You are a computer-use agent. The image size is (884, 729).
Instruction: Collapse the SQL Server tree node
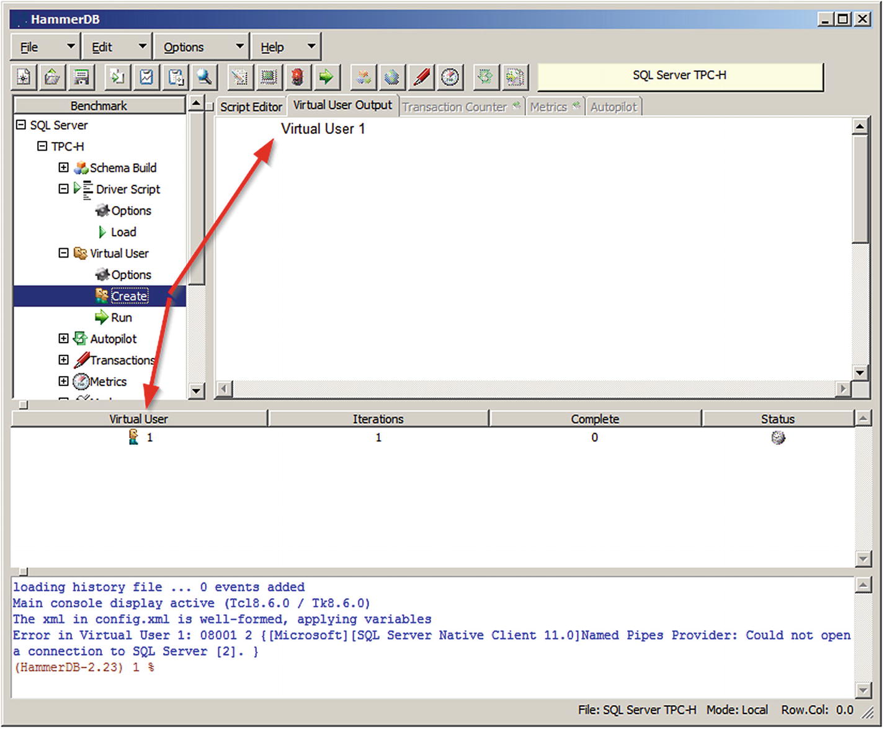coord(21,125)
